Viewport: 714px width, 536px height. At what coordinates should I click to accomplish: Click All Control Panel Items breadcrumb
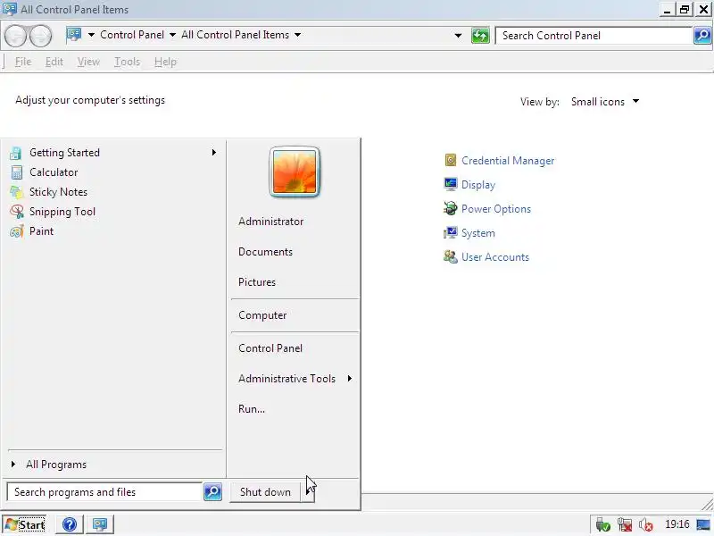pos(235,35)
